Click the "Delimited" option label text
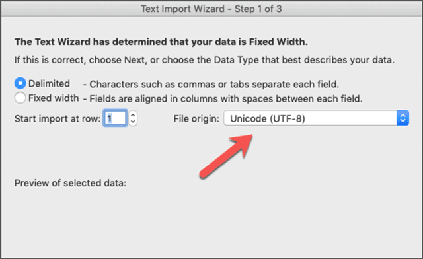 tap(49, 83)
